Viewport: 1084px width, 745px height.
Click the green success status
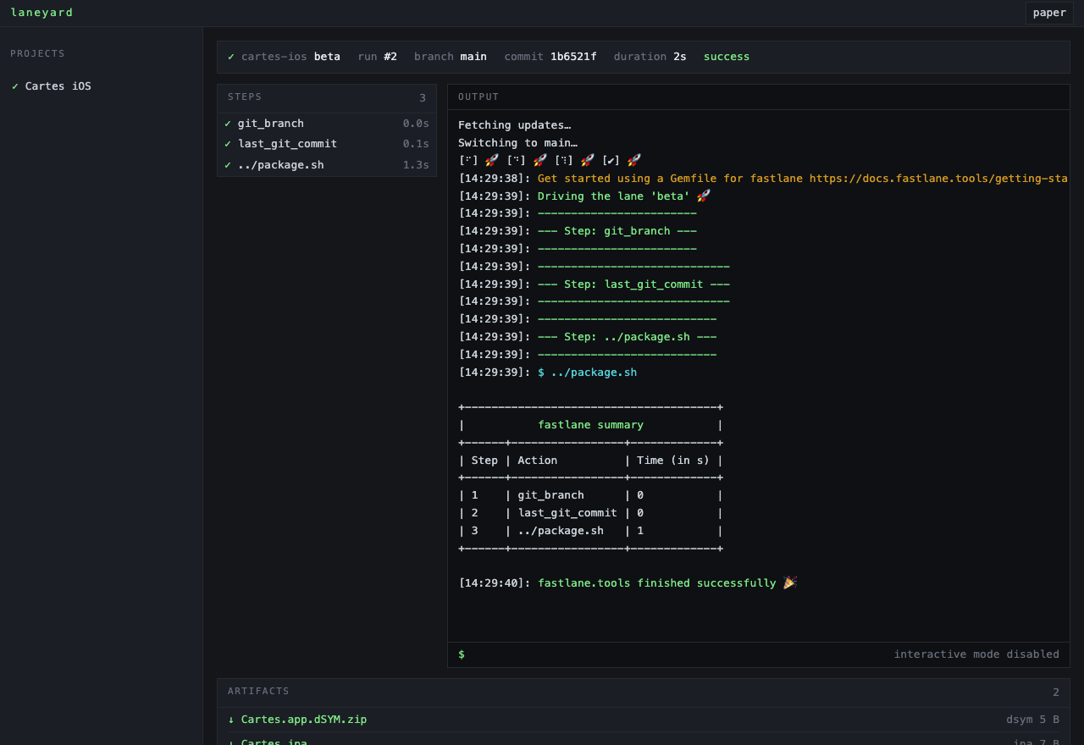727,57
